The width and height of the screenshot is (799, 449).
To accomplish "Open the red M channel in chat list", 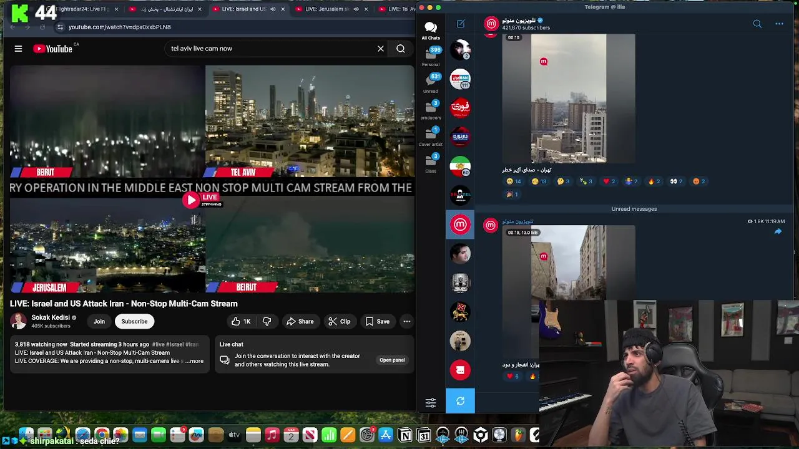I will point(460,224).
